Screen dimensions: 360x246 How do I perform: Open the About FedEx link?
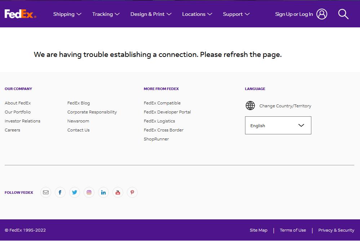18,103
